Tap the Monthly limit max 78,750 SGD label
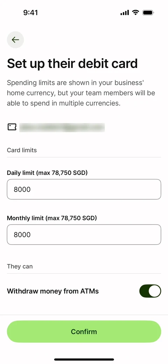This screenshot has height=364, width=168. coord(52,218)
